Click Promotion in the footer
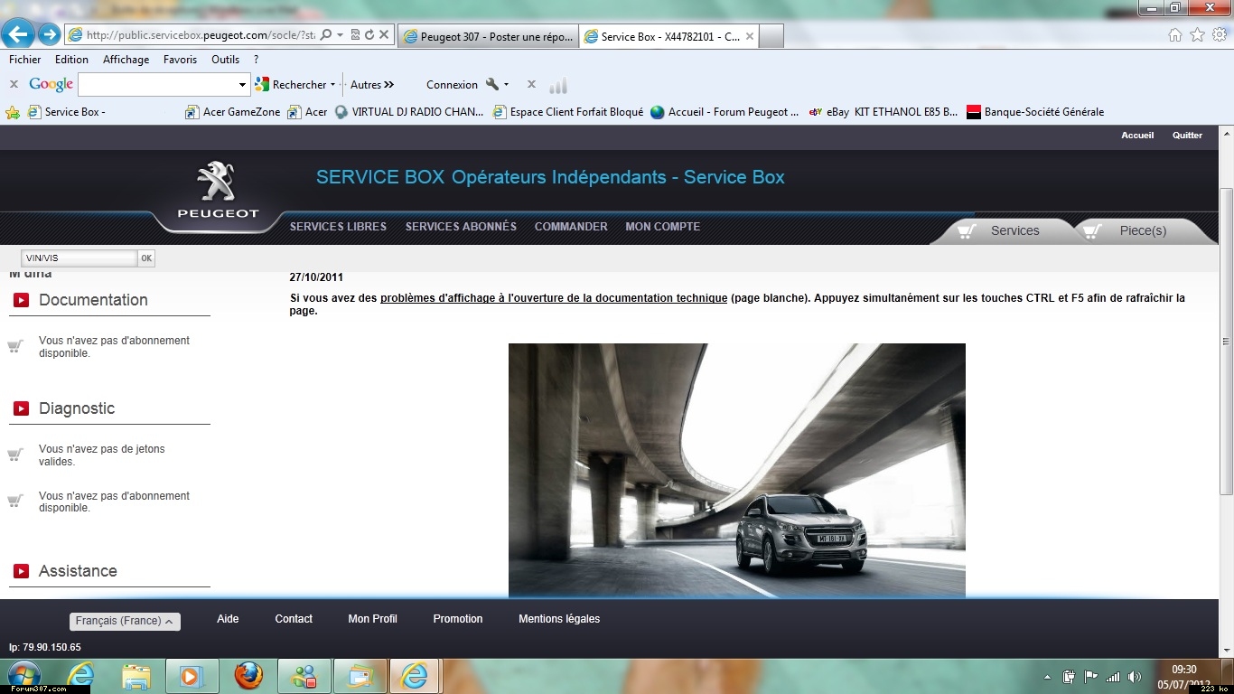1234x694 pixels. coord(458,619)
